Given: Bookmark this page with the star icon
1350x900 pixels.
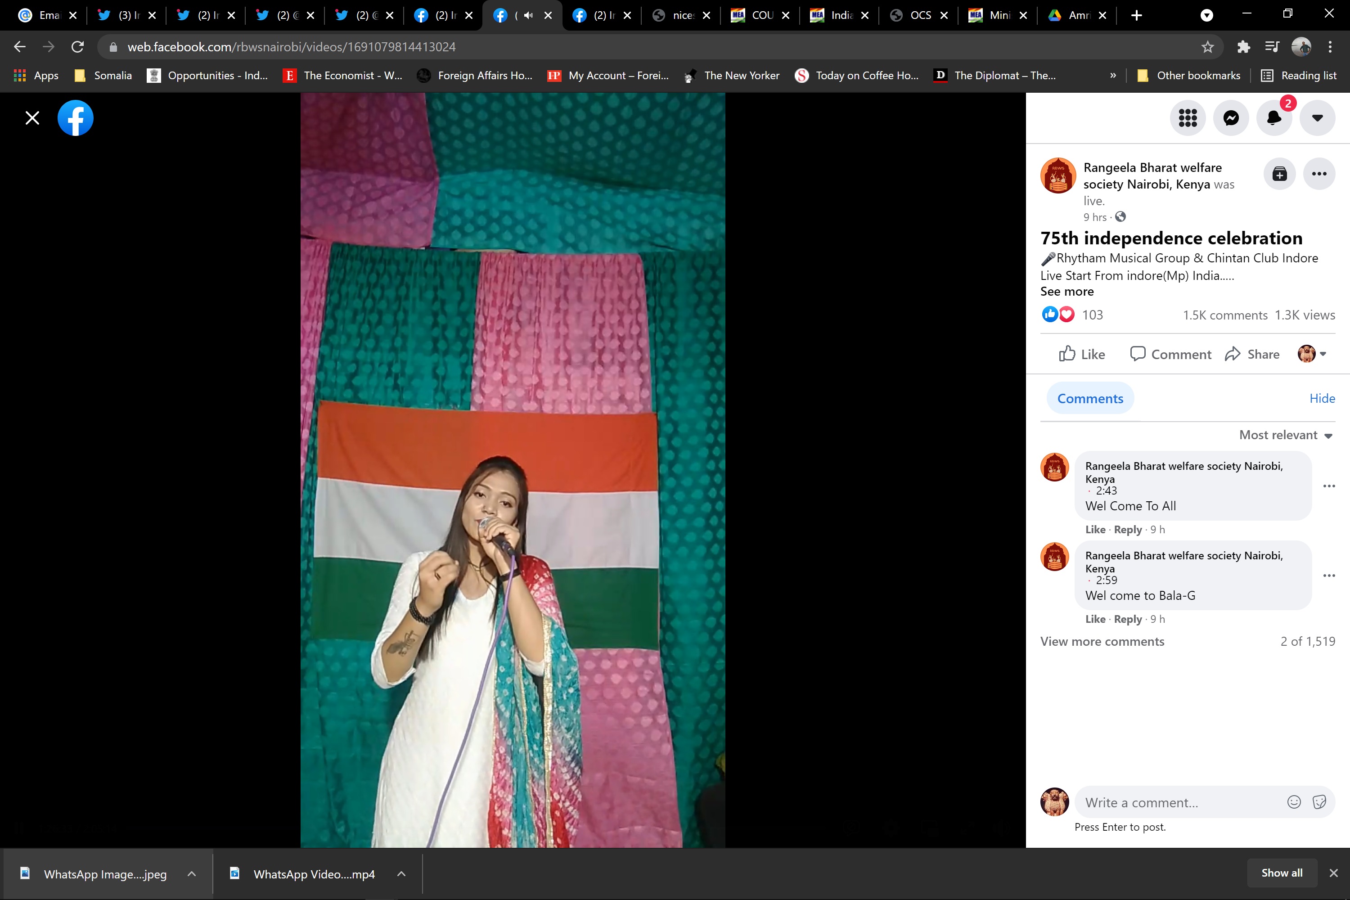Looking at the screenshot, I should pyautogui.click(x=1207, y=47).
